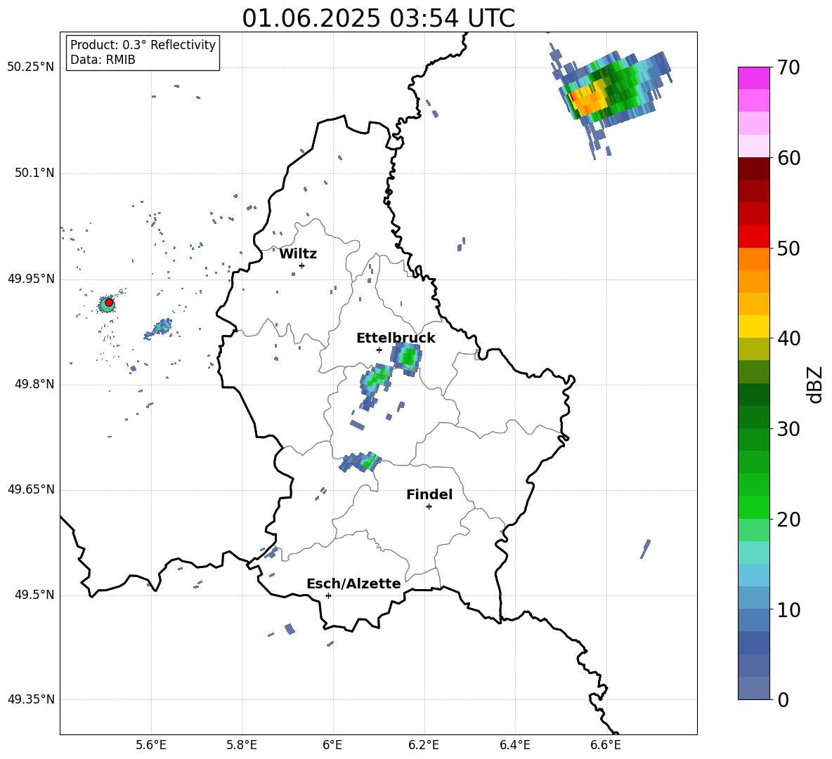Screen dimensions: 832x759
Task: Click the dark red colorbar segment below 60
Action: pyautogui.click(x=754, y=169)
